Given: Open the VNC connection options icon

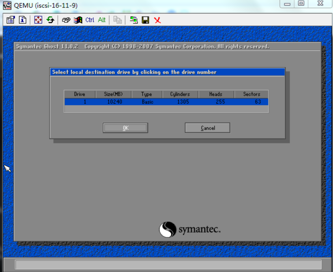Looking at the screenshot, I should click(x=11, y=20).
